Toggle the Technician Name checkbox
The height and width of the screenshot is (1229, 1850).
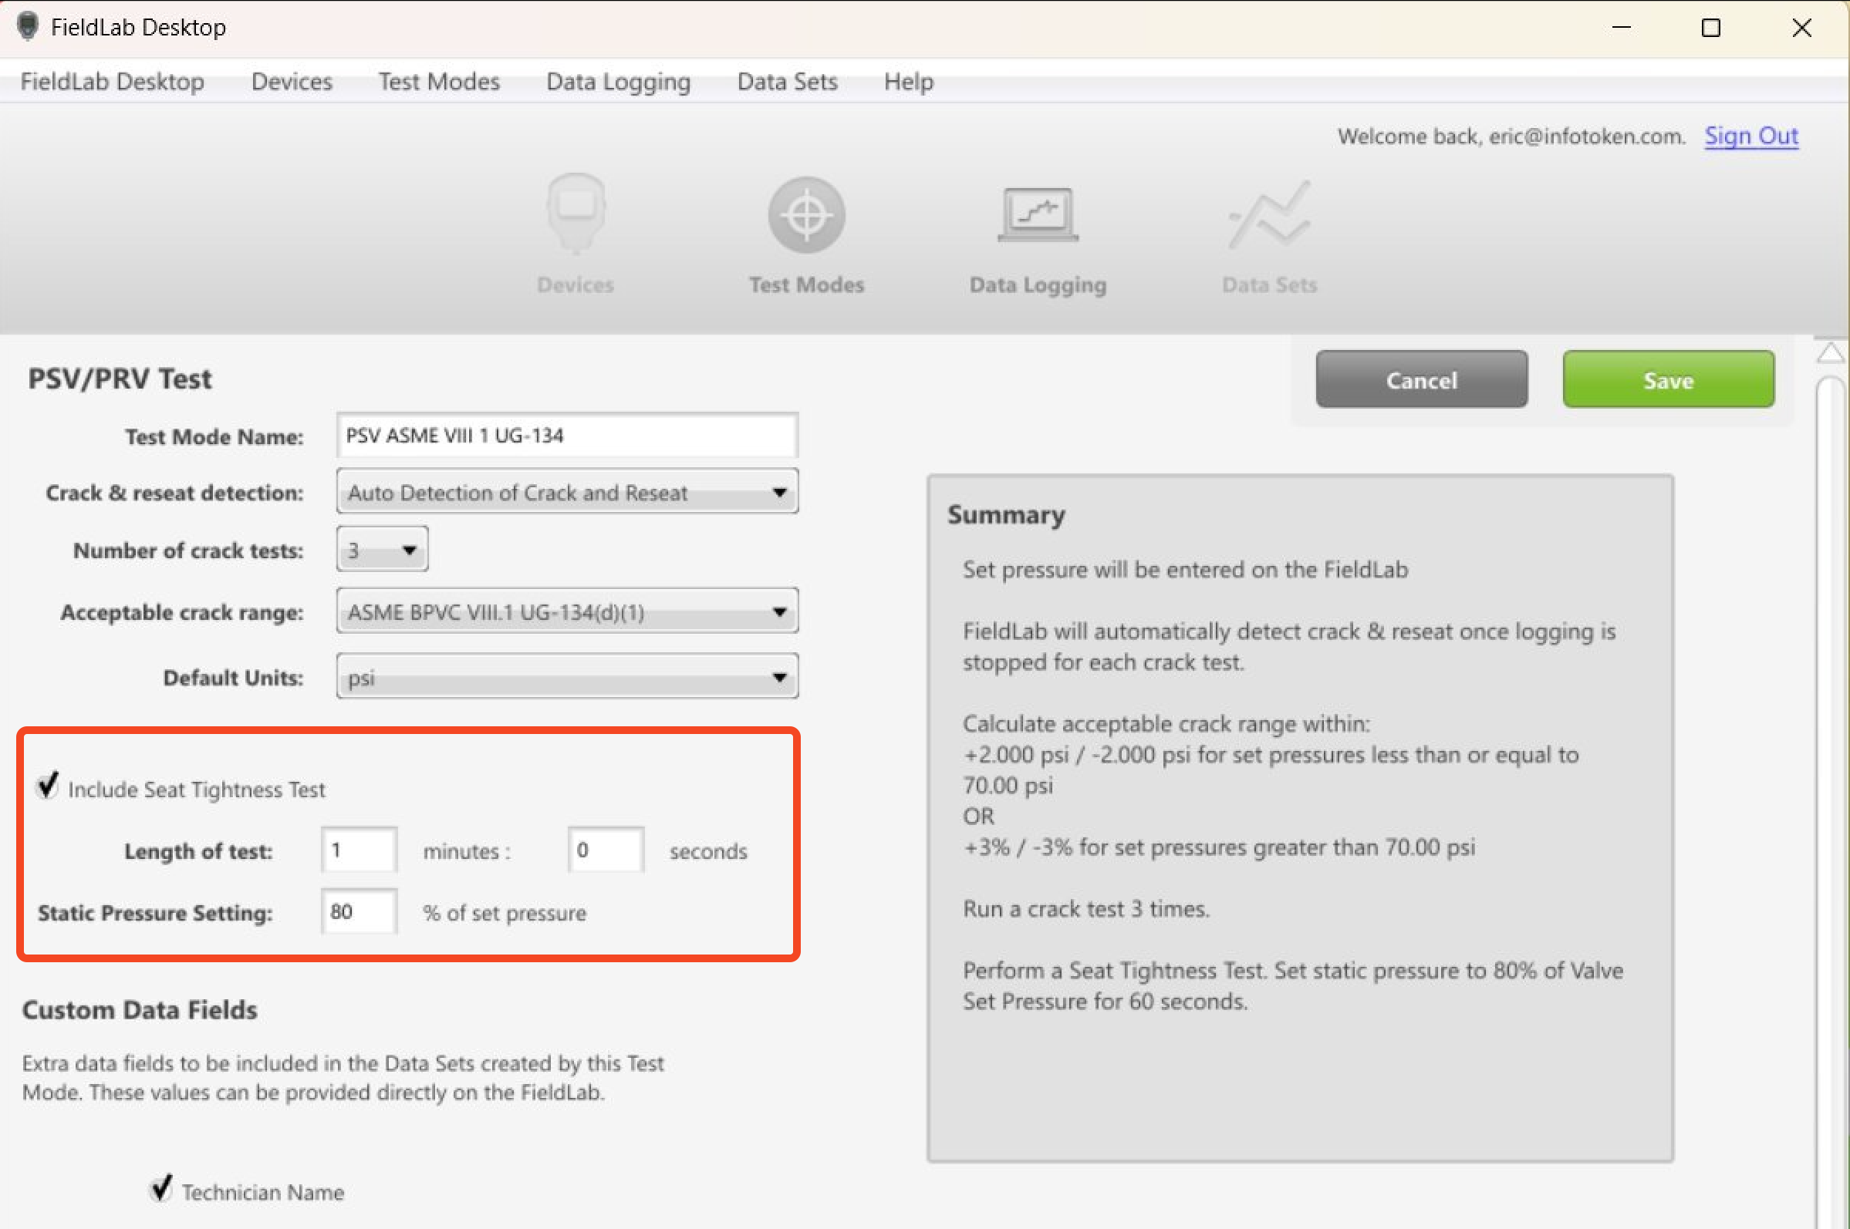161,1188
